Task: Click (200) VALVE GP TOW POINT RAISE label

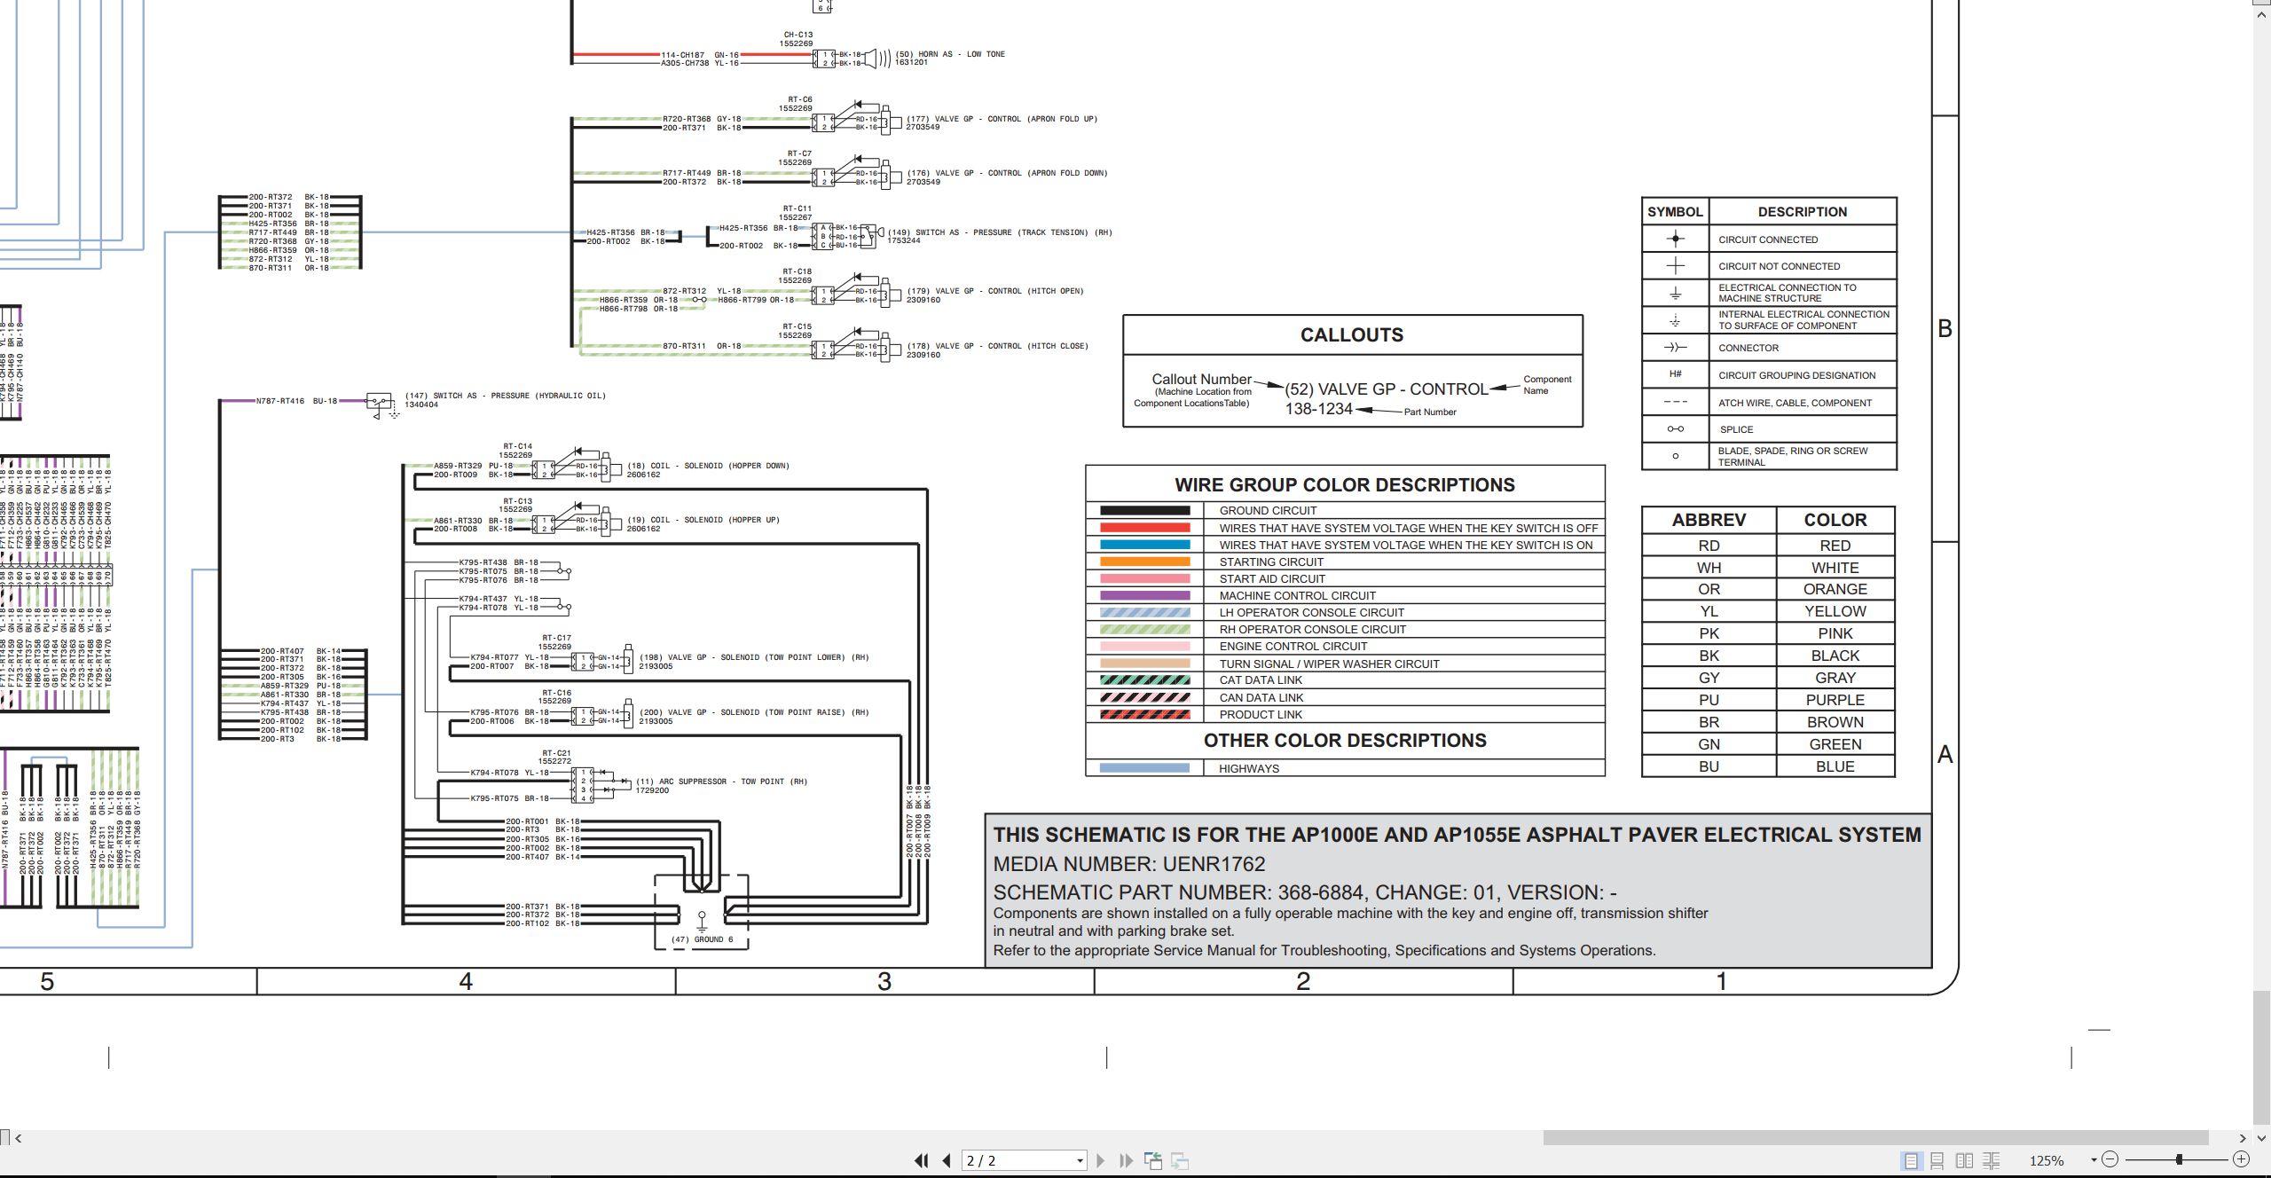Action: (x=754, y=712)
